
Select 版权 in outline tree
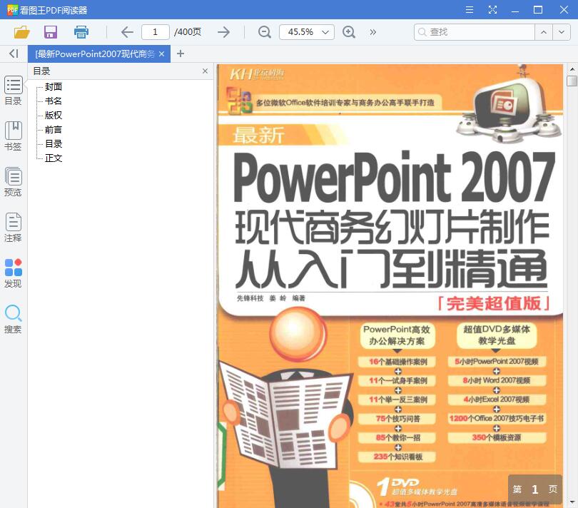[x=54, y=116]
